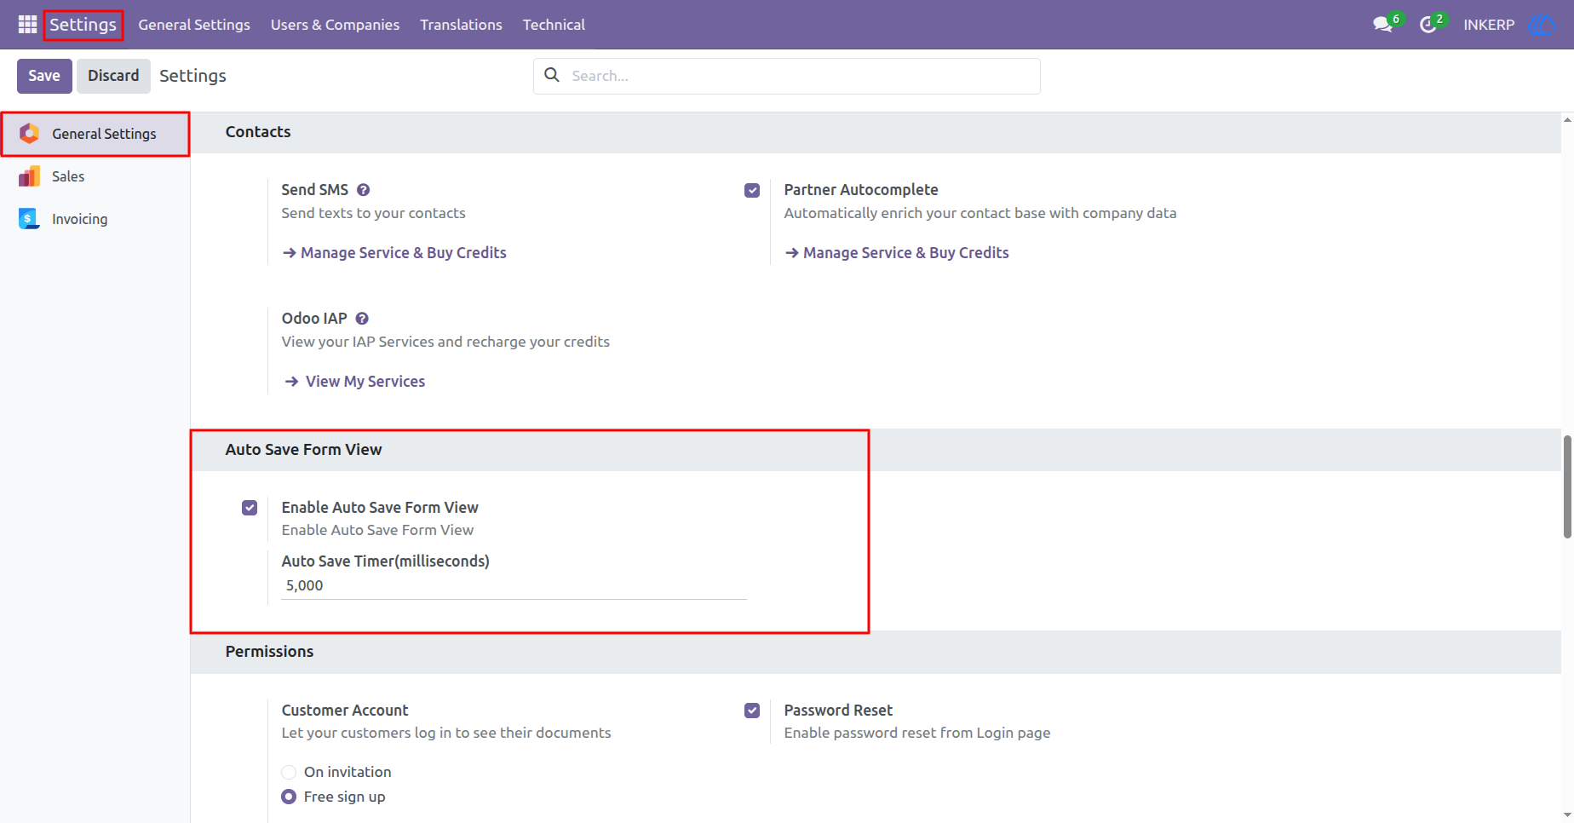The width and height of the screenshot is (1574, 823).
Task: Toggle Enable Auto Save Form View checkbox
Action: [x=250, y=508]
